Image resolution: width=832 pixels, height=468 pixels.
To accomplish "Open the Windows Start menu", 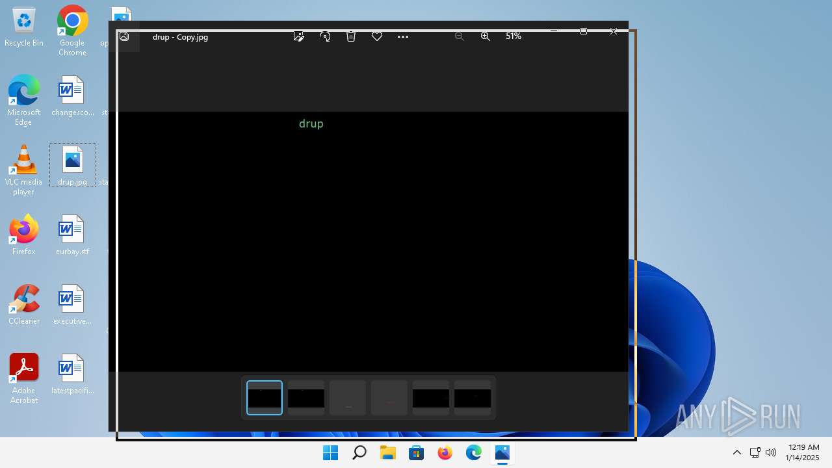I will pyautogui.click(x=330, y=452).
